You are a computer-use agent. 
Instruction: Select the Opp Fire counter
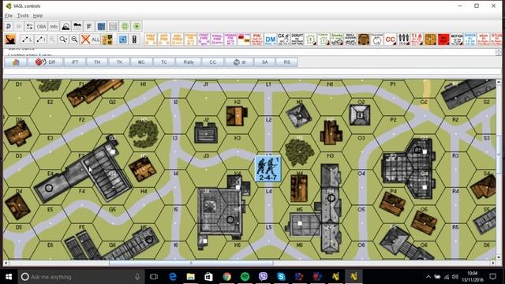[164, 39]
